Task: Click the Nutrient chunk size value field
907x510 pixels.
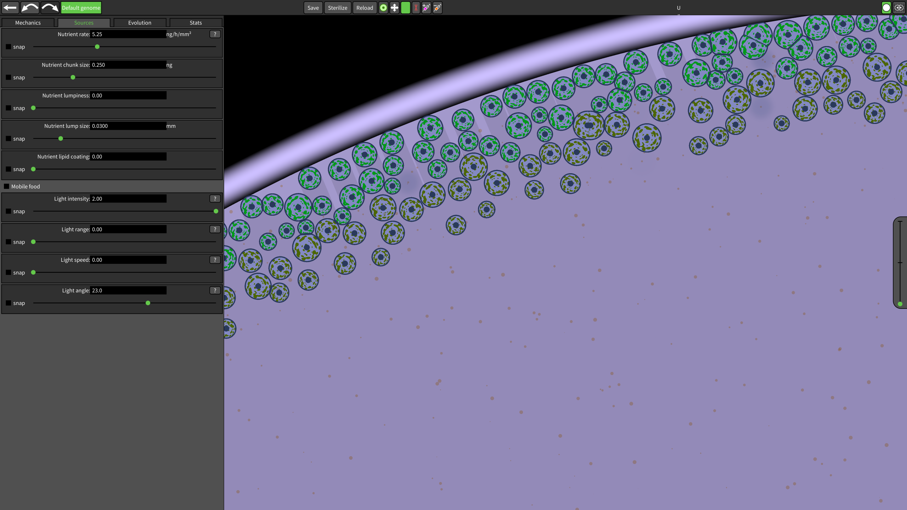Action: pyautogui.click(x=128, y=65)
